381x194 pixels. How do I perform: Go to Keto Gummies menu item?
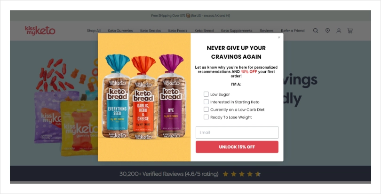point(120,31)
